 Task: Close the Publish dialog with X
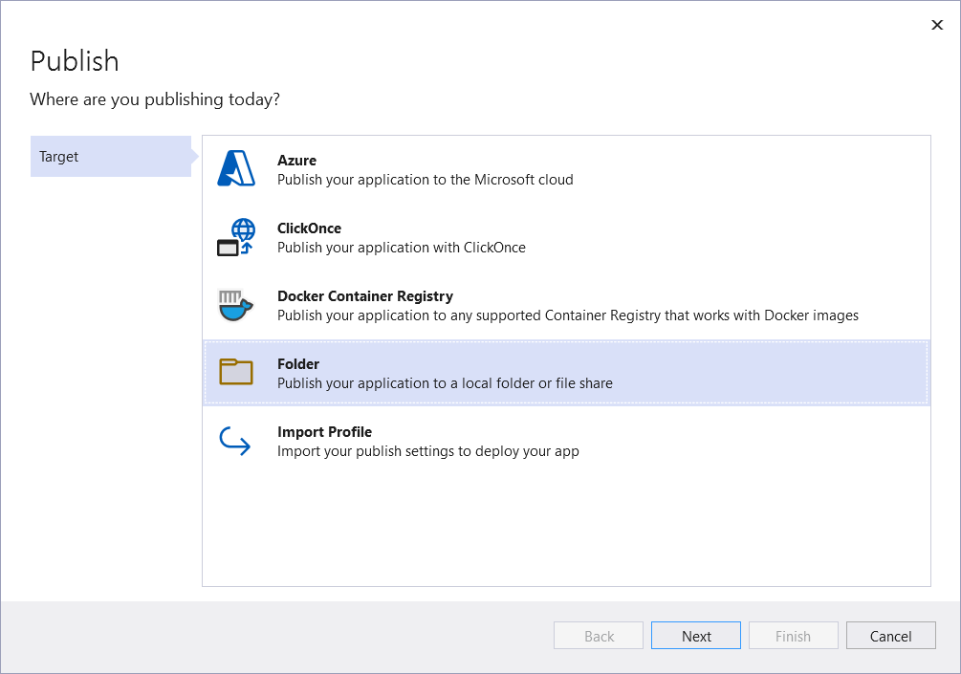click(x=937, y=25)
